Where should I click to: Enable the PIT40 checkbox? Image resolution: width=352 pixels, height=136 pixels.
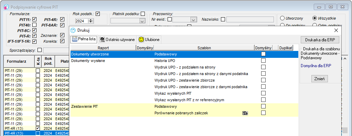click(34, 25)
